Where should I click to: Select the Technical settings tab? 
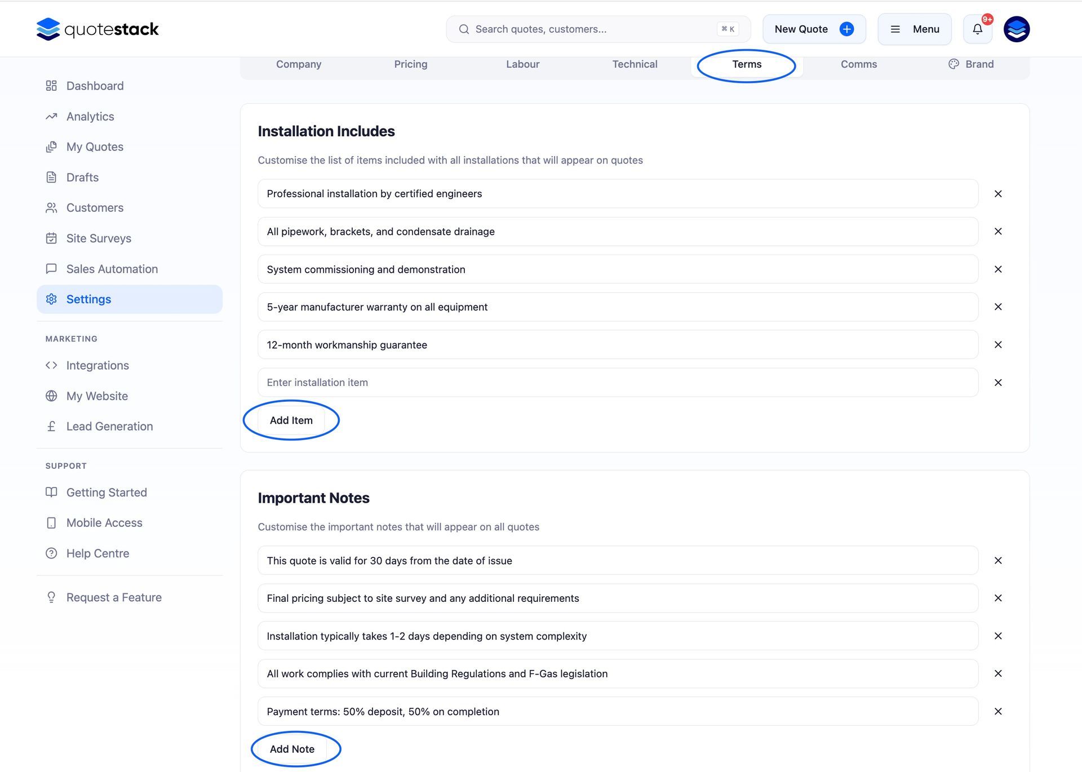pyautogui.click(x=635, y=64)
